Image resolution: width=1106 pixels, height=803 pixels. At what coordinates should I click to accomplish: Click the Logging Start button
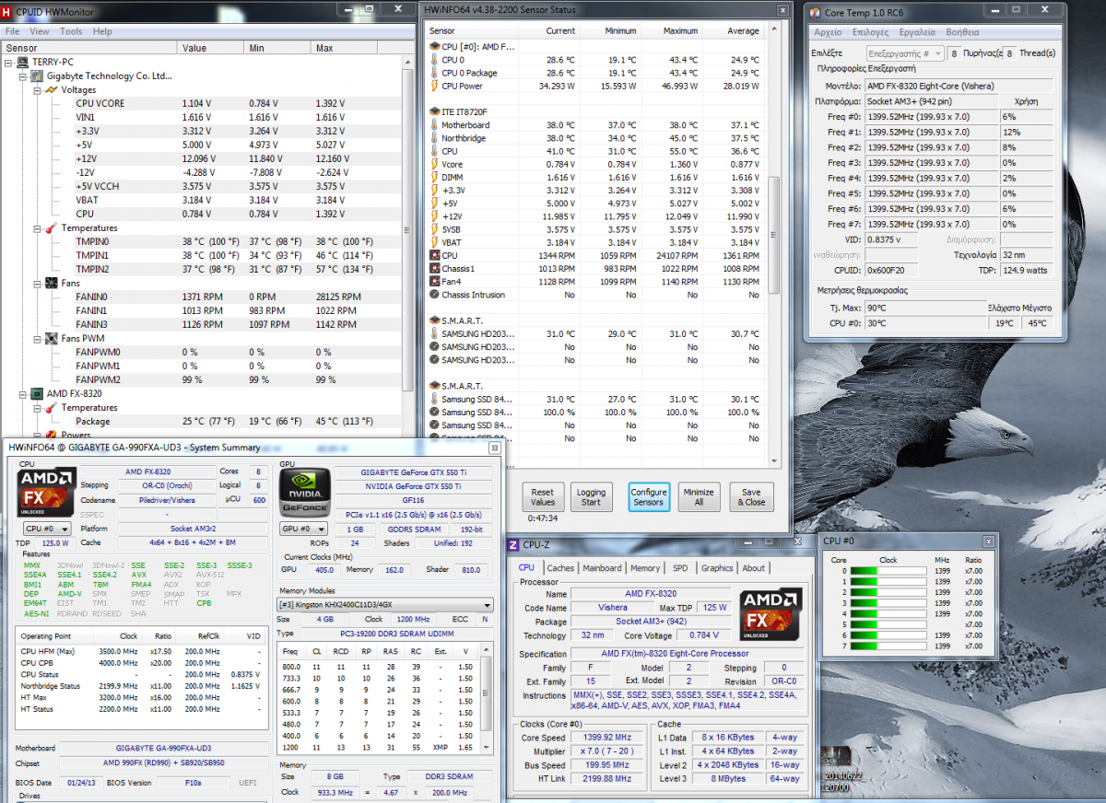click(591, 497)
